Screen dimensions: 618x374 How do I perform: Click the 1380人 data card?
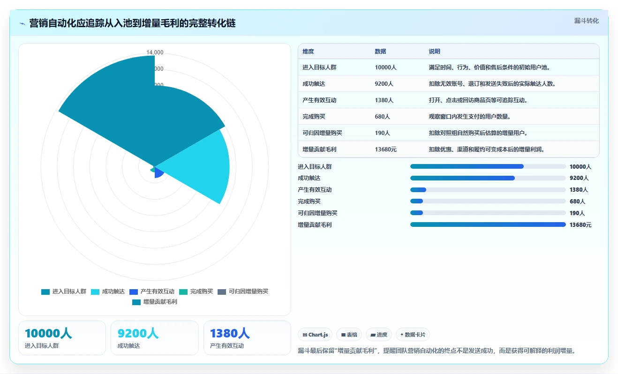click(247, 338)
